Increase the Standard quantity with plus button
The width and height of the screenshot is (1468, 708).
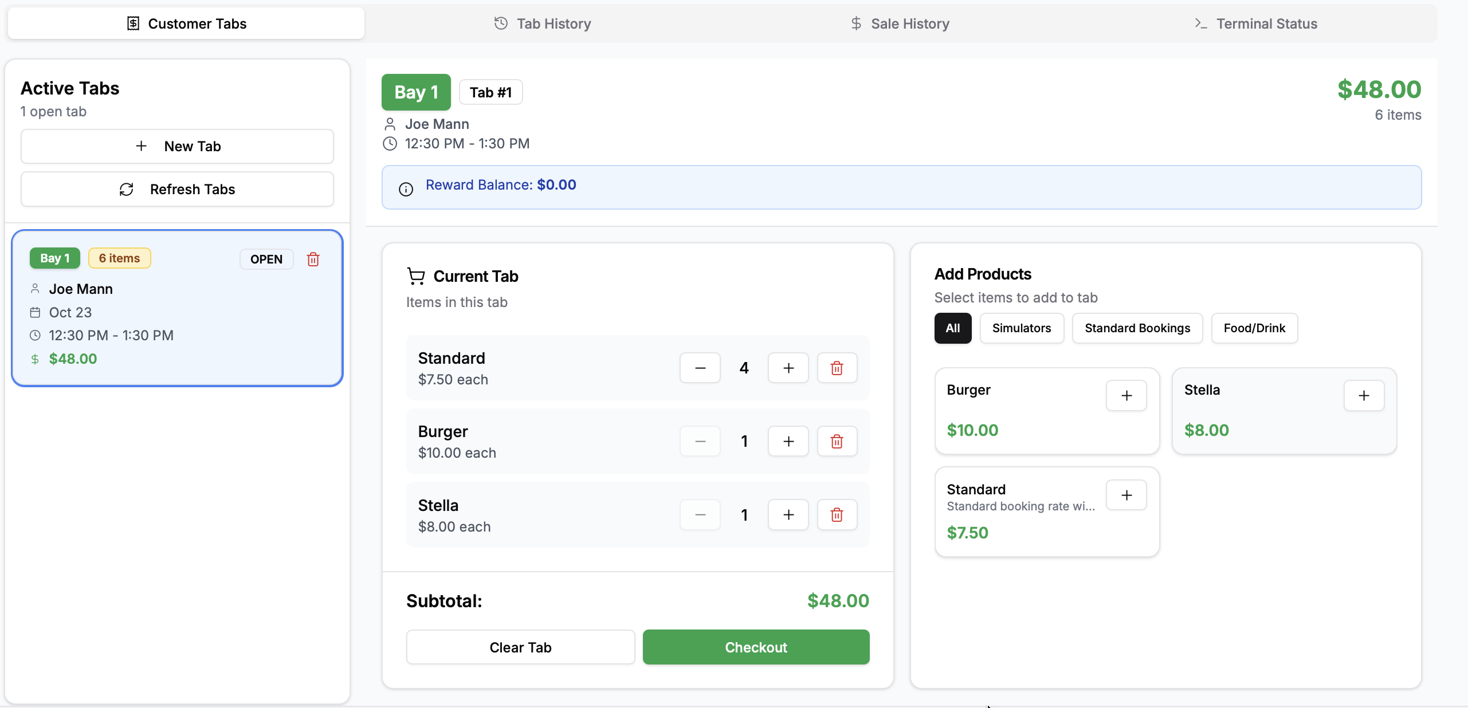tap(788, 368)
